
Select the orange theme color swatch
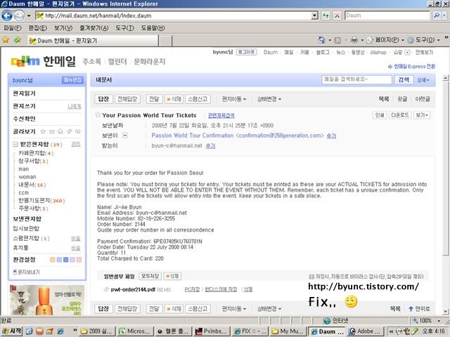[x=53, y=260]
